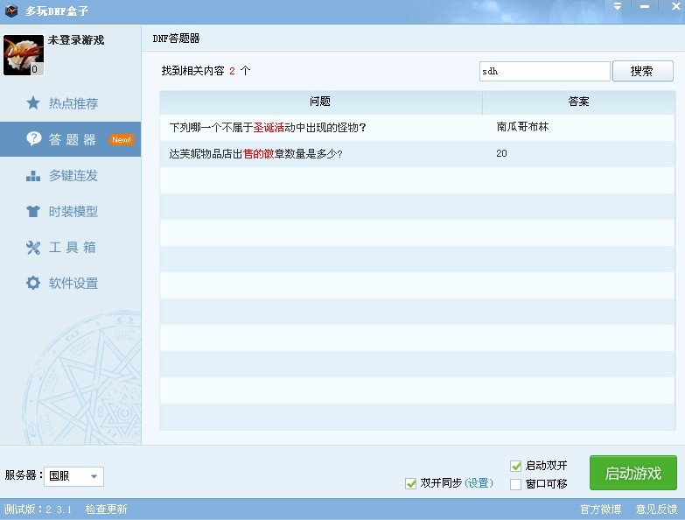Open the 意见反馈 link
685x520 pixels.
[x=657, y=509]
